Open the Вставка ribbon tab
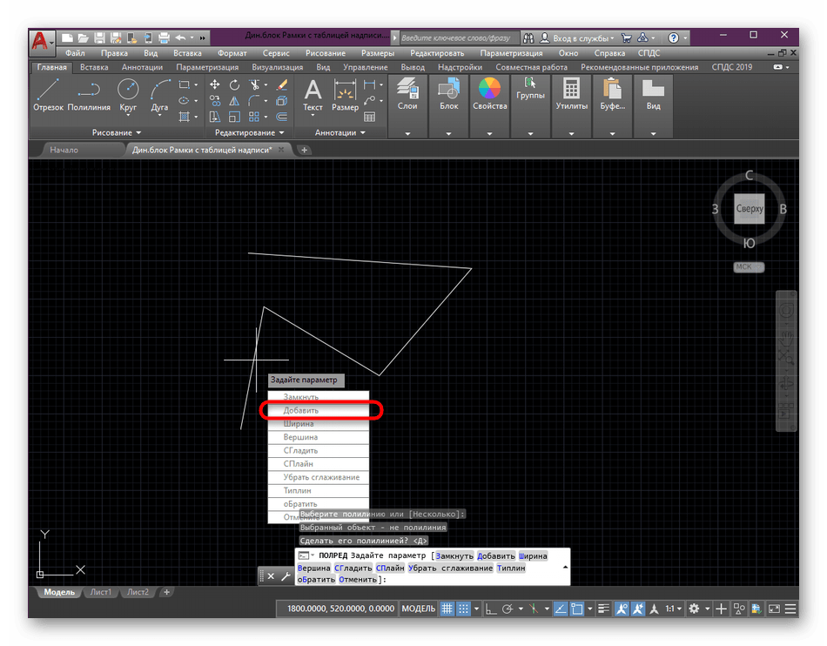 click(x=94, y=67)
